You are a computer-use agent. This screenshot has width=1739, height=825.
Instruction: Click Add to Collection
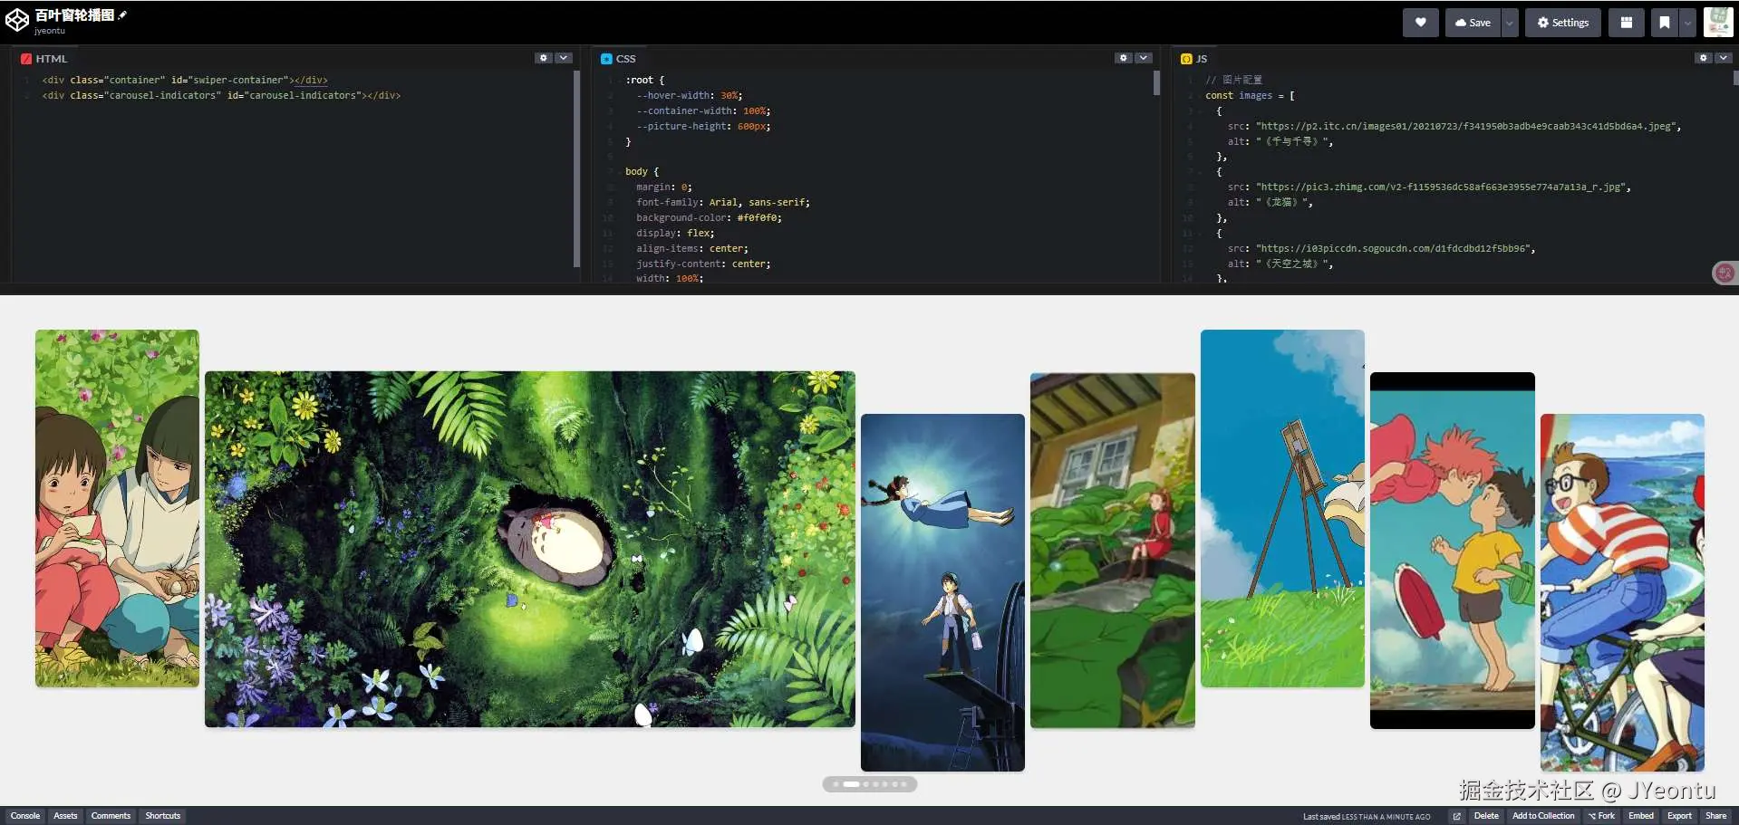point(1543,816)
